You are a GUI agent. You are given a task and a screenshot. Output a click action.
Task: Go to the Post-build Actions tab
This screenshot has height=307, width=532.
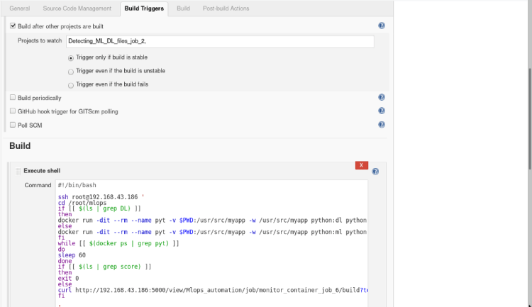(x=226, y=9)
